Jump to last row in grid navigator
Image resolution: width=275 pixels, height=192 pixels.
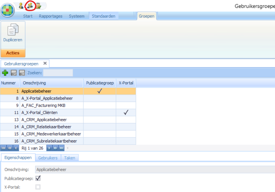tap(62, 148)
